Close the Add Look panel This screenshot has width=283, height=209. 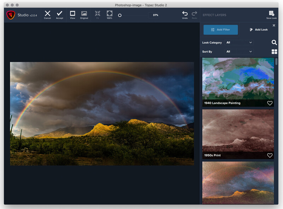tap(274, 25)
